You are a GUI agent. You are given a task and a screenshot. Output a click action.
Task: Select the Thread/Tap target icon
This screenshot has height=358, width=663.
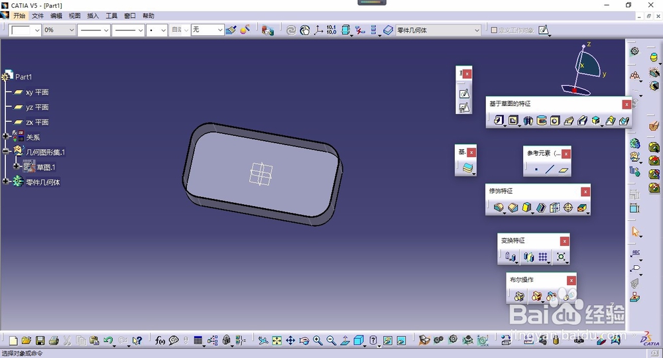pyautogui.click(x=568, y=208)
